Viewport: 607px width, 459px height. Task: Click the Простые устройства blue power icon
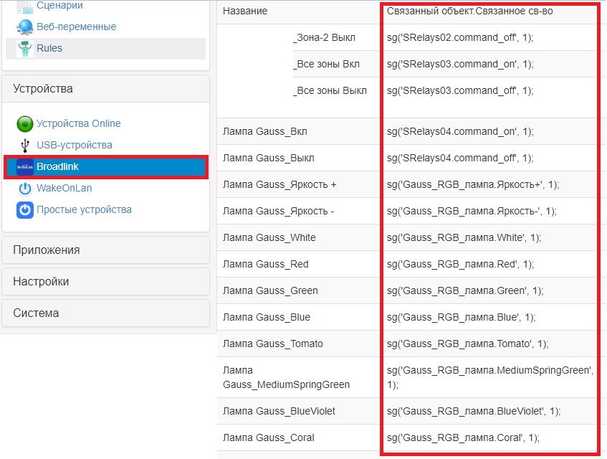(x=25, y=210)
